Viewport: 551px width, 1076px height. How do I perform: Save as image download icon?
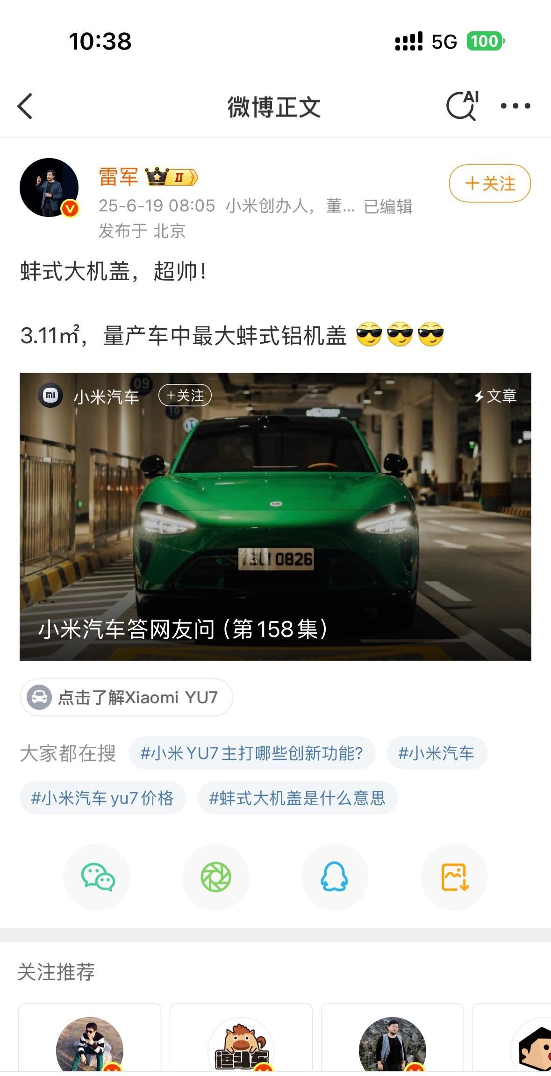[x=454, y=877]
